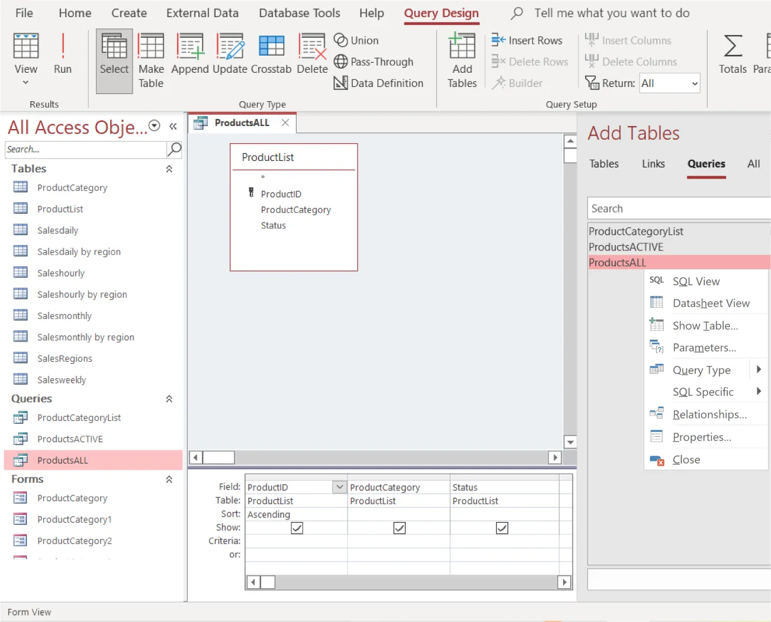The image size is (771, 622).
Task: Switch to the Query Design ribbon tab
Action: click(x=441, y=13)
